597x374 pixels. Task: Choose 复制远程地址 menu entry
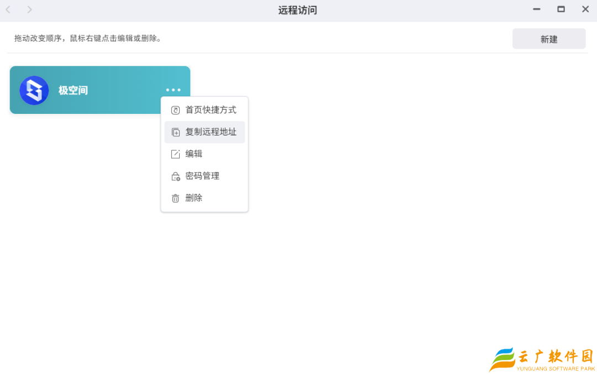(x=205, y=132)
